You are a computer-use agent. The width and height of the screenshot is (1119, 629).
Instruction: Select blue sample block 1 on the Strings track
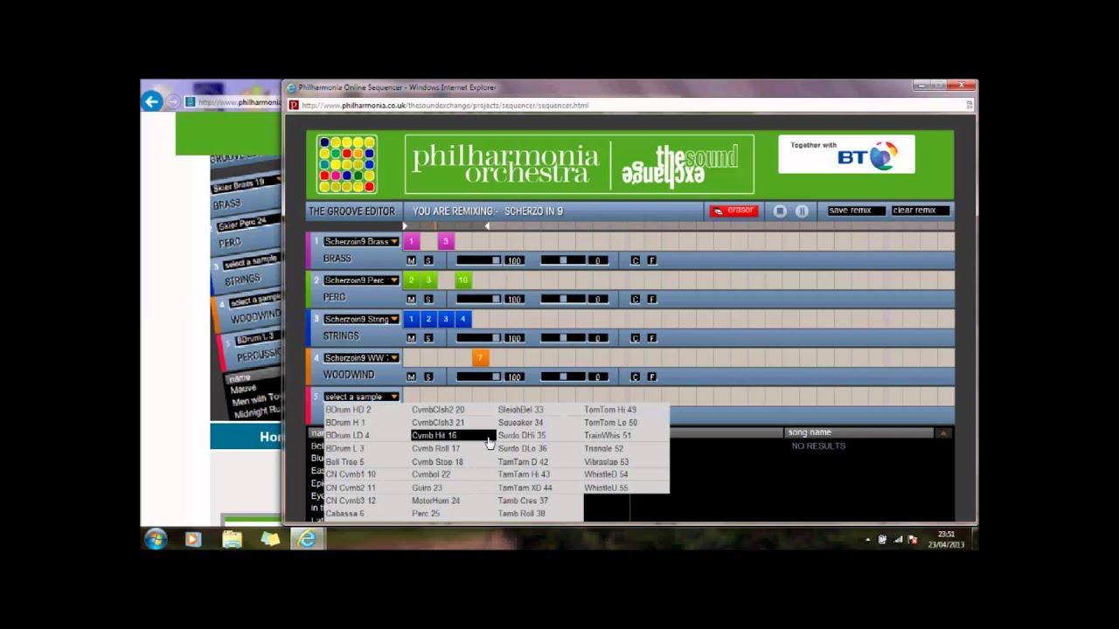tap(411, 319)
